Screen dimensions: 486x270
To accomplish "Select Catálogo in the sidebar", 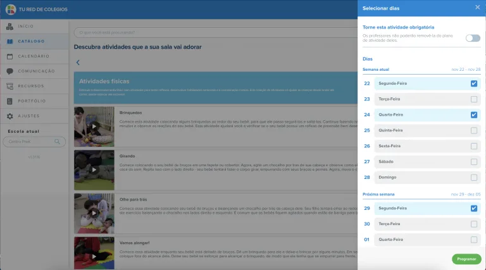I will click(x=34, y=41).
